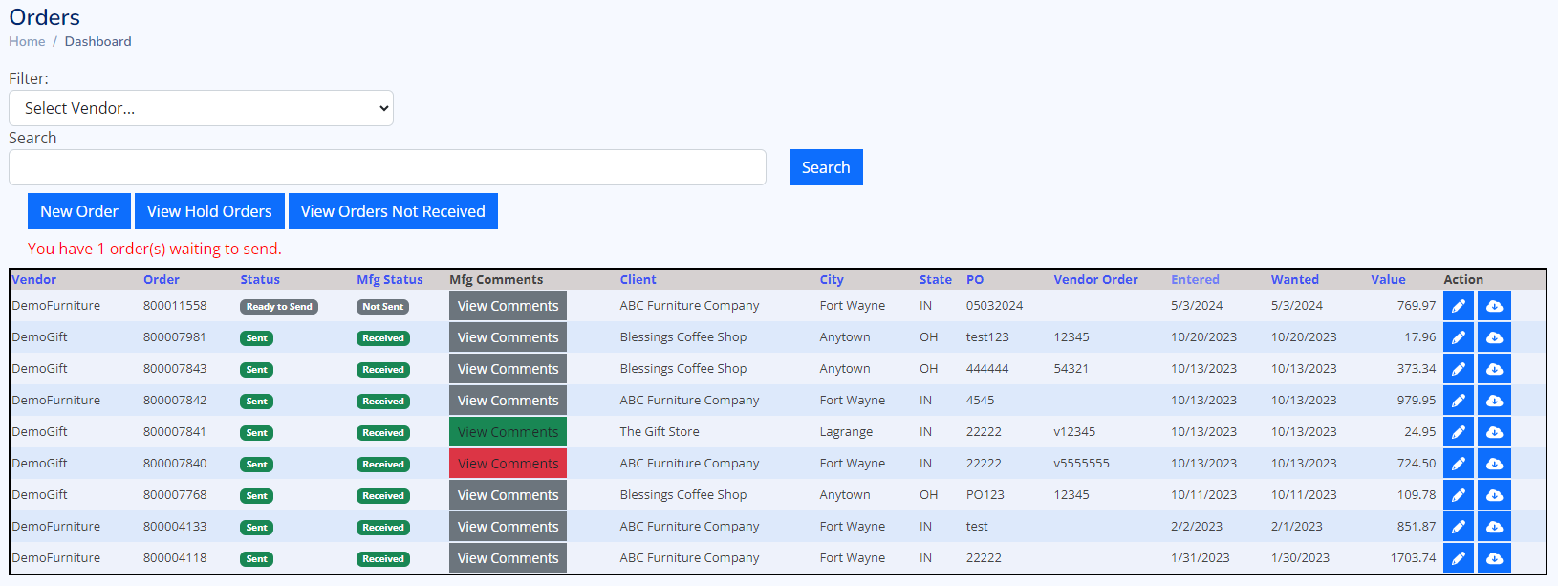Open View Hold Orders

tap(209, 211)
